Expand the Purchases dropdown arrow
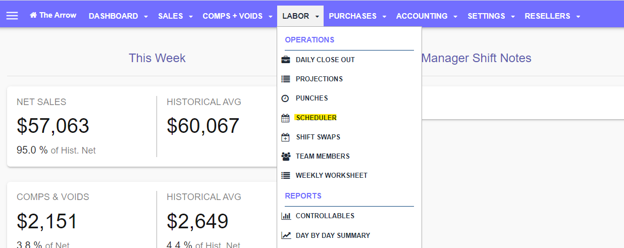This screenshot has width=624, height=248. [x=384, y=17]
